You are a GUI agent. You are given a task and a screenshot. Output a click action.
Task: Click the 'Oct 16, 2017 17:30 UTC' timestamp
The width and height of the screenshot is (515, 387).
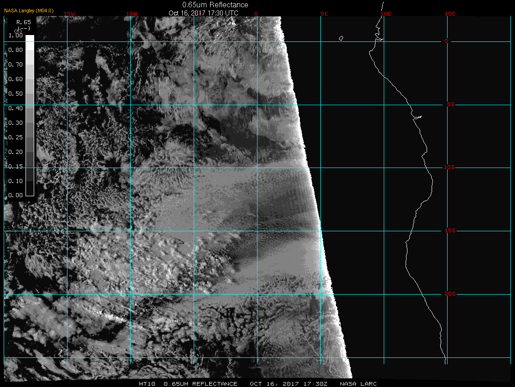[203, 13]
